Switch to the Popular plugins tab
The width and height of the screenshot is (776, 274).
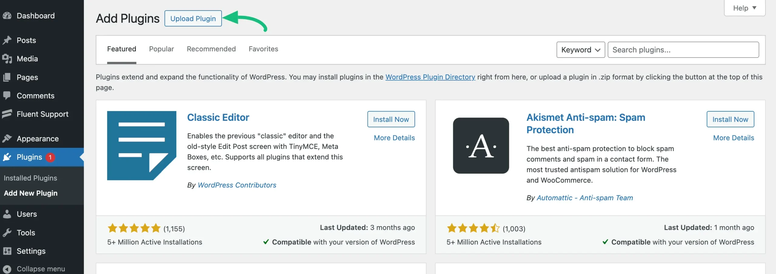[x=161, y=49]
